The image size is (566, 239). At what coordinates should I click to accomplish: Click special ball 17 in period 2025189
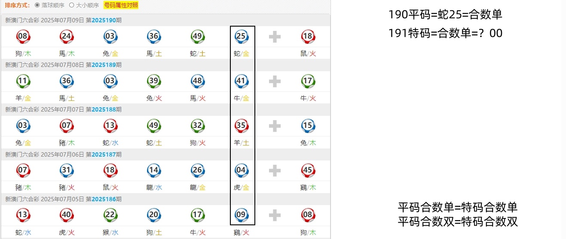click(307, 82)
